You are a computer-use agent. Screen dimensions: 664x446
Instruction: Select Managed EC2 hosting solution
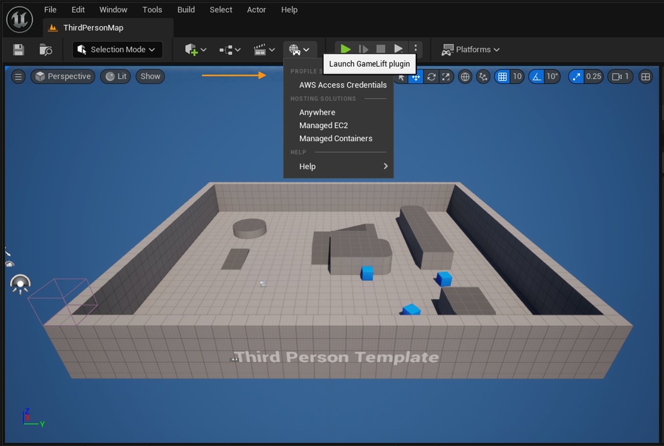point(324,125)
